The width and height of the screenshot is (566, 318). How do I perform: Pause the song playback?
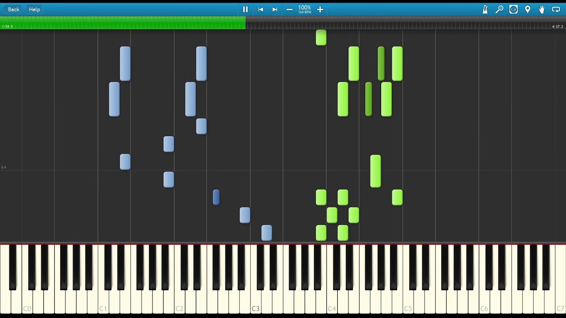coord(245,9)
